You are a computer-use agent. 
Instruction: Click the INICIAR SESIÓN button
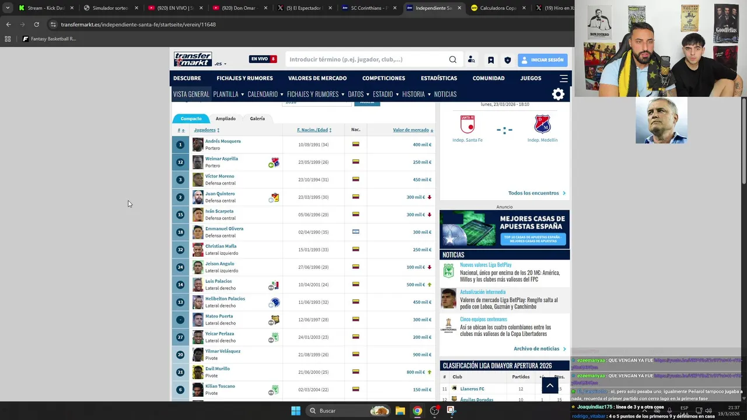(x=542, y=60)
